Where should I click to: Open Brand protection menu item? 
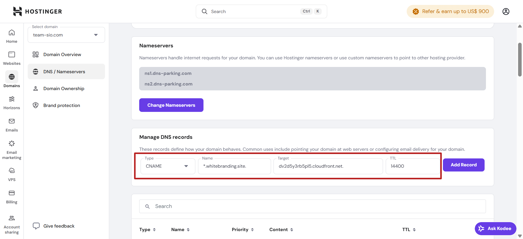(x=66, y=105)
